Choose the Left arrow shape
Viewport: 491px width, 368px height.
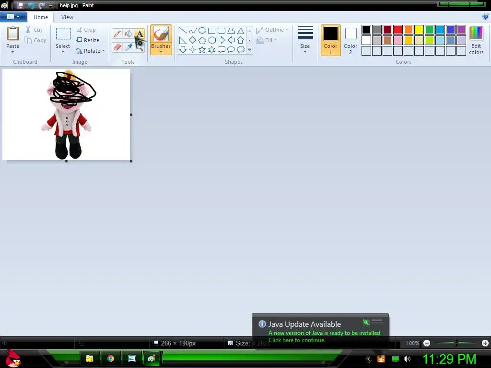click(x=231, y=40)
